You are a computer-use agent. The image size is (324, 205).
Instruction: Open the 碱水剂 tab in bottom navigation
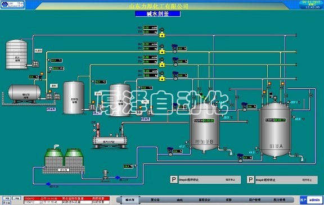(130, 199)
